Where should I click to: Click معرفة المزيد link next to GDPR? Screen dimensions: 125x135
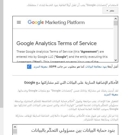(x=41, y=67)
